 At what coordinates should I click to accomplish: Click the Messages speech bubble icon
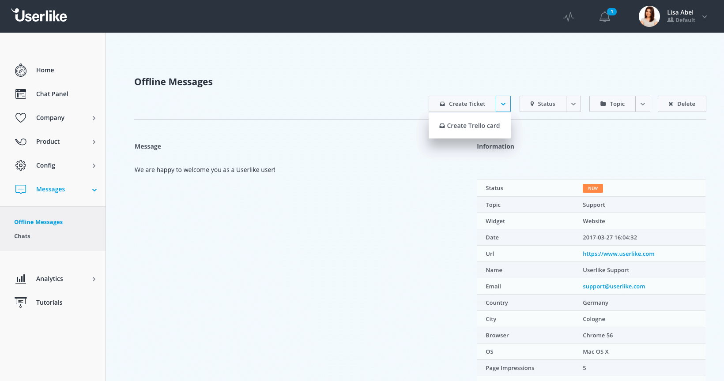(x=21, y=189)
